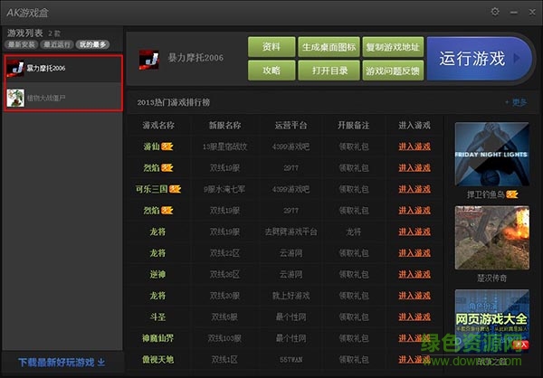Click 进入游戏 for 龙将 双线22区

click(x=414, y=252)
